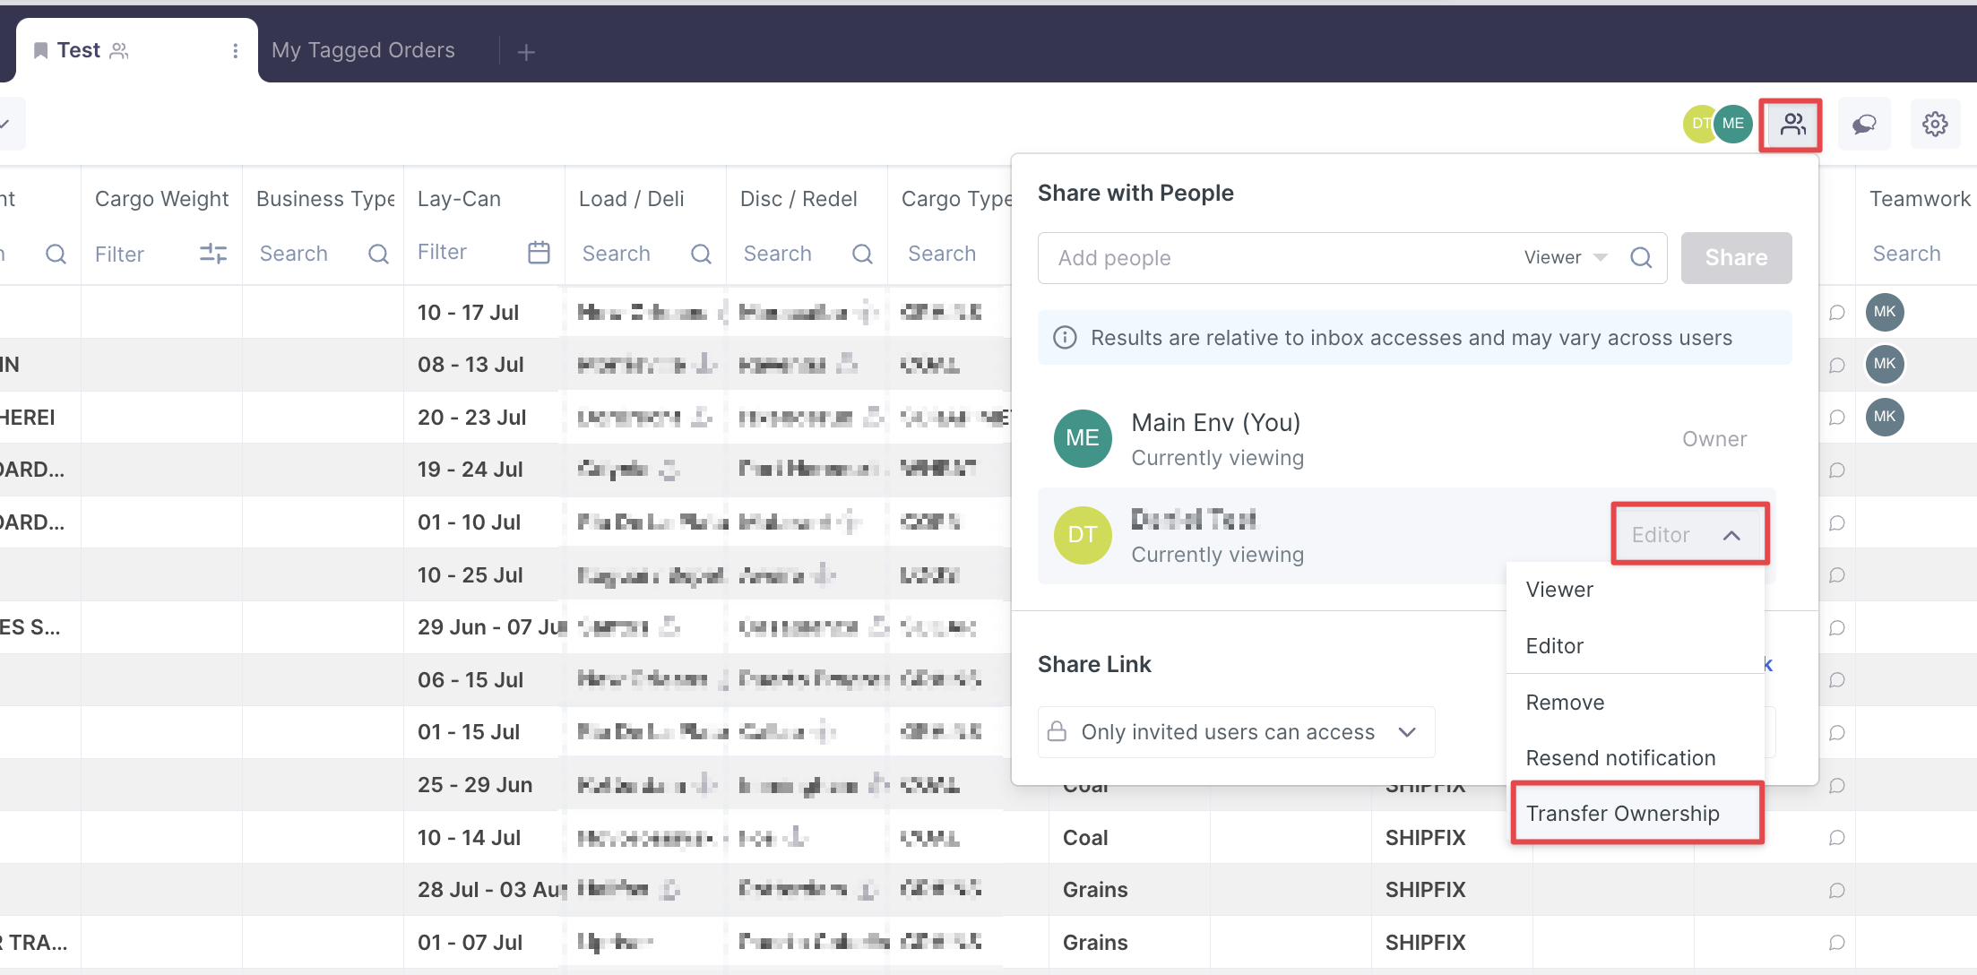Select Viewer from the role menu

click(1559, 590)
